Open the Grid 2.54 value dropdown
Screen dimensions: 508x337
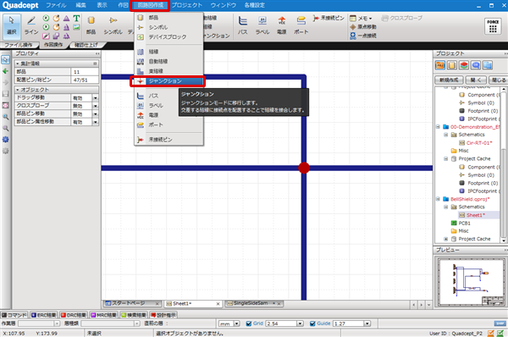(300, 323)
